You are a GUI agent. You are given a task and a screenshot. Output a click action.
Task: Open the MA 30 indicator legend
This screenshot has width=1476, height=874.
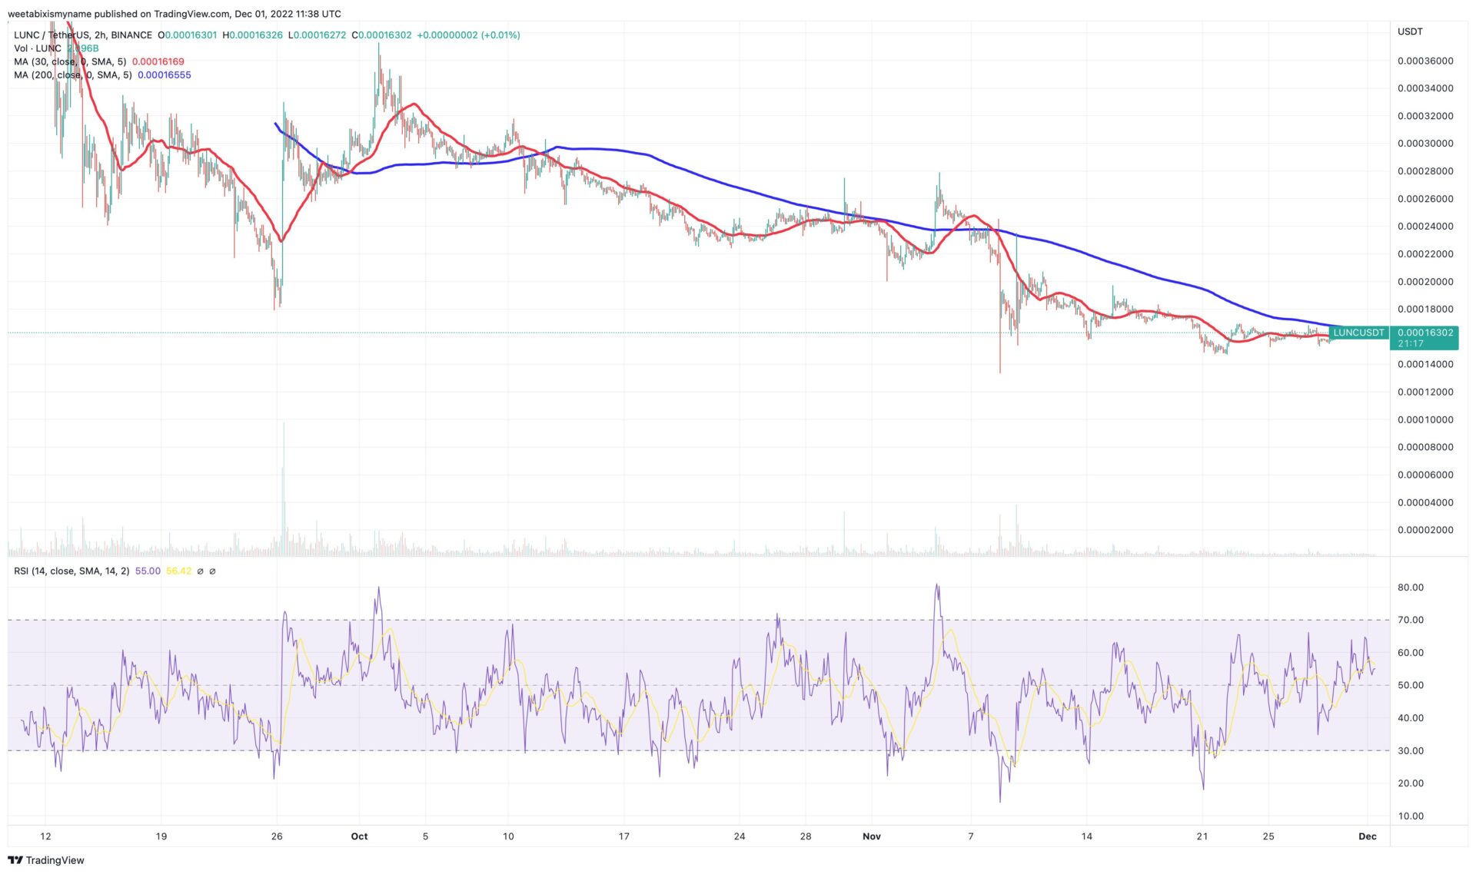pyautogui.click(x=70, y=61)
